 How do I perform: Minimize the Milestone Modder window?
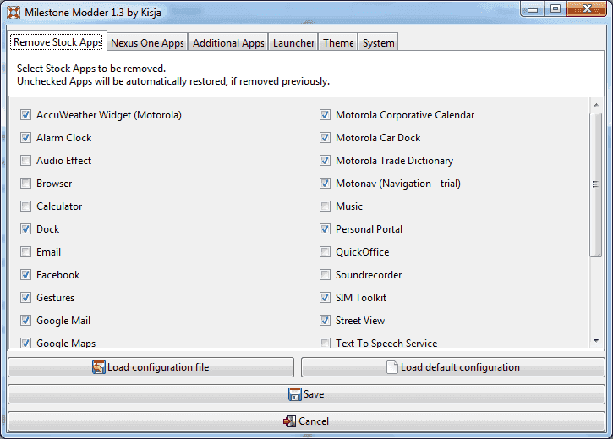[x=533, y=9]
